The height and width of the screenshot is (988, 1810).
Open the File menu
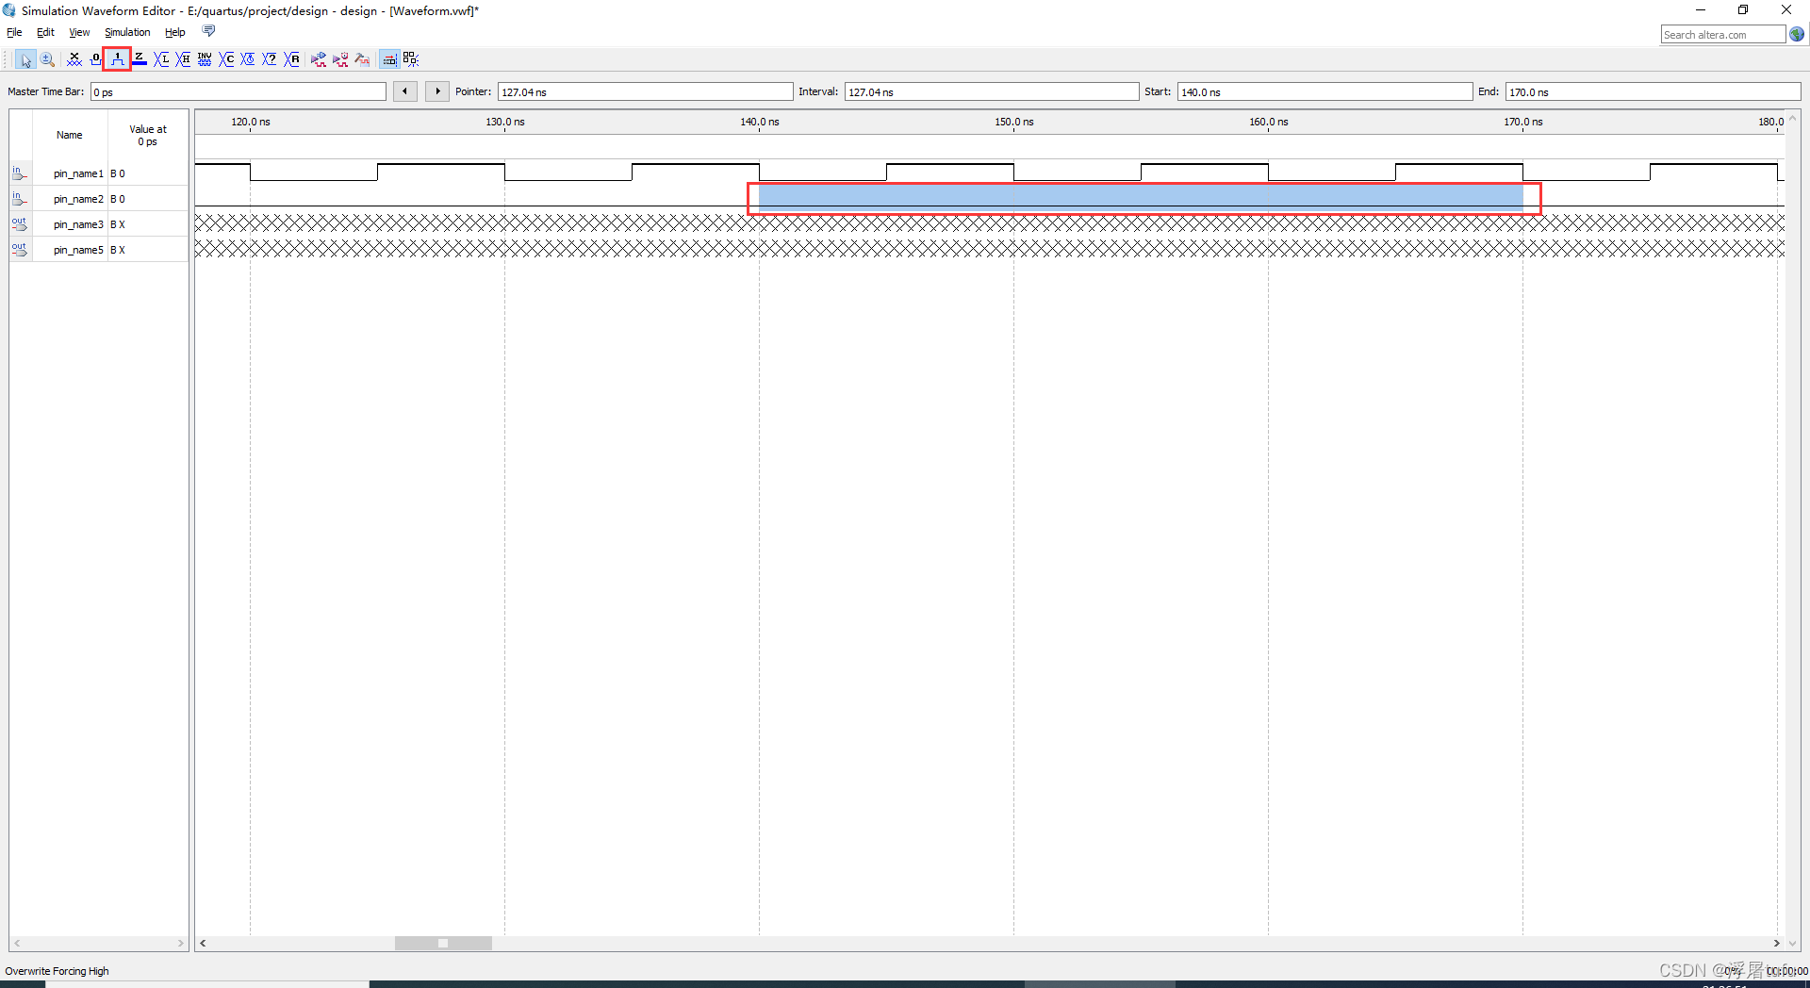click(14, 32)
